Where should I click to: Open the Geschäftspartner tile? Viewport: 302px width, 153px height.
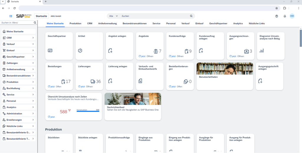pos(58,46)
